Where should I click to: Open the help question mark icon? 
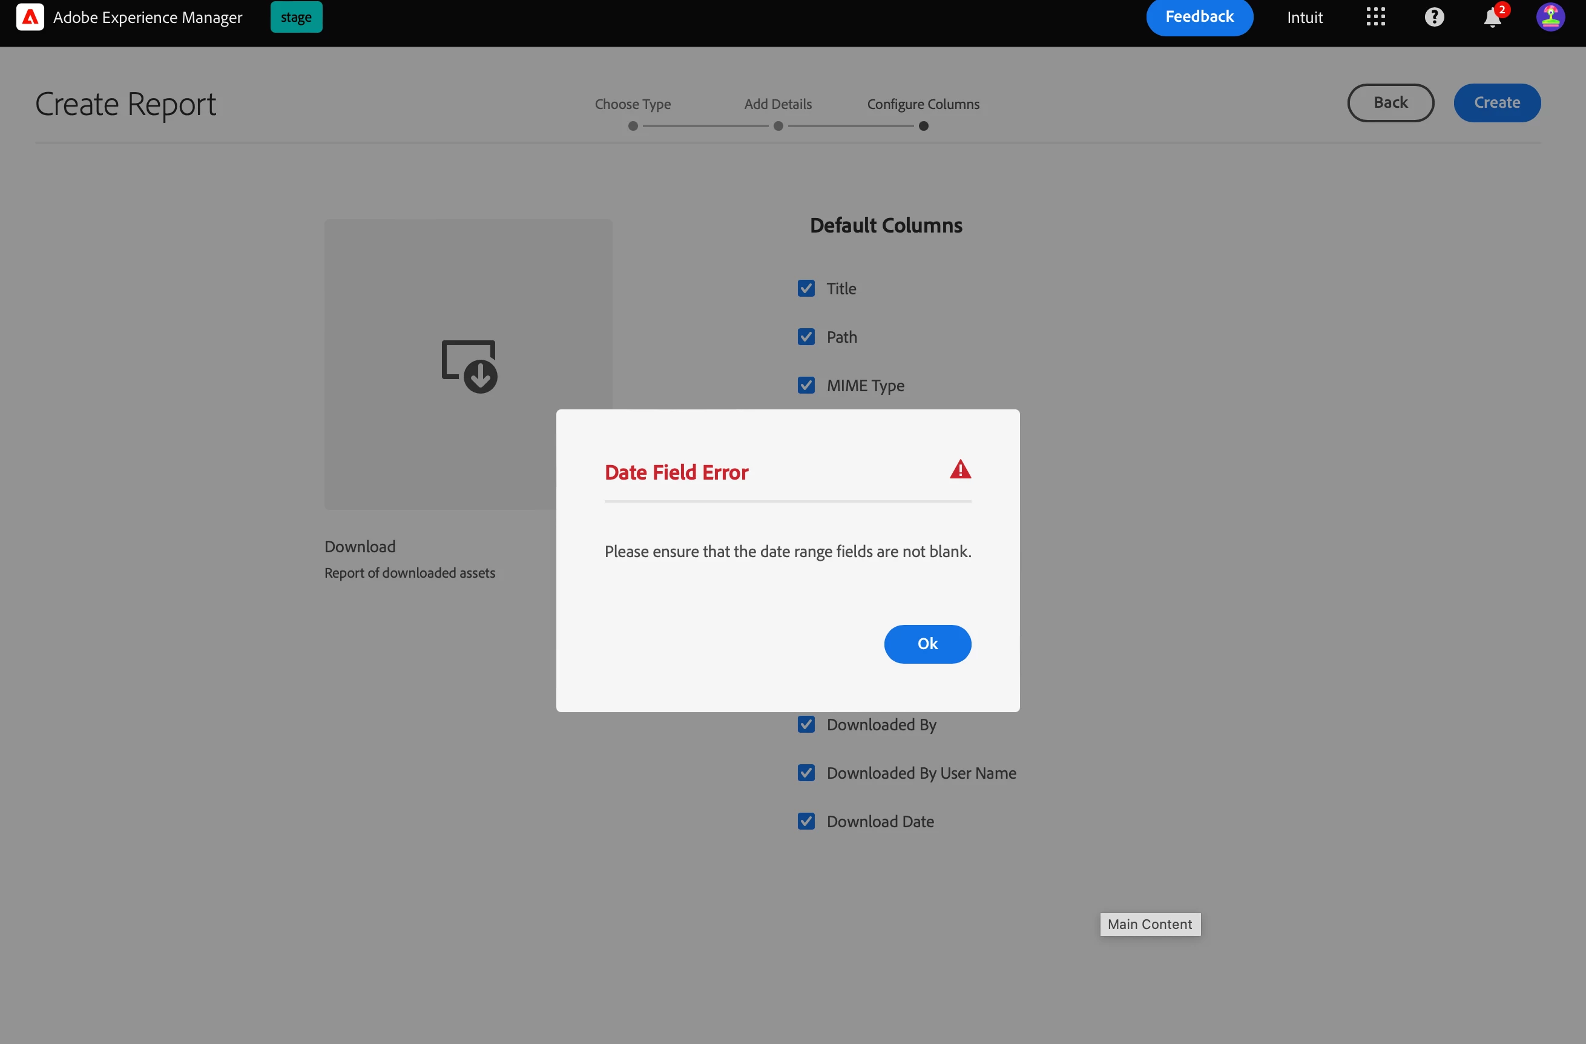[1434, 18]
